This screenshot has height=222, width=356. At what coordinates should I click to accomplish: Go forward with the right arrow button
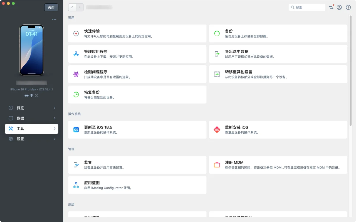pyautogui.click(x=80, y=7)
